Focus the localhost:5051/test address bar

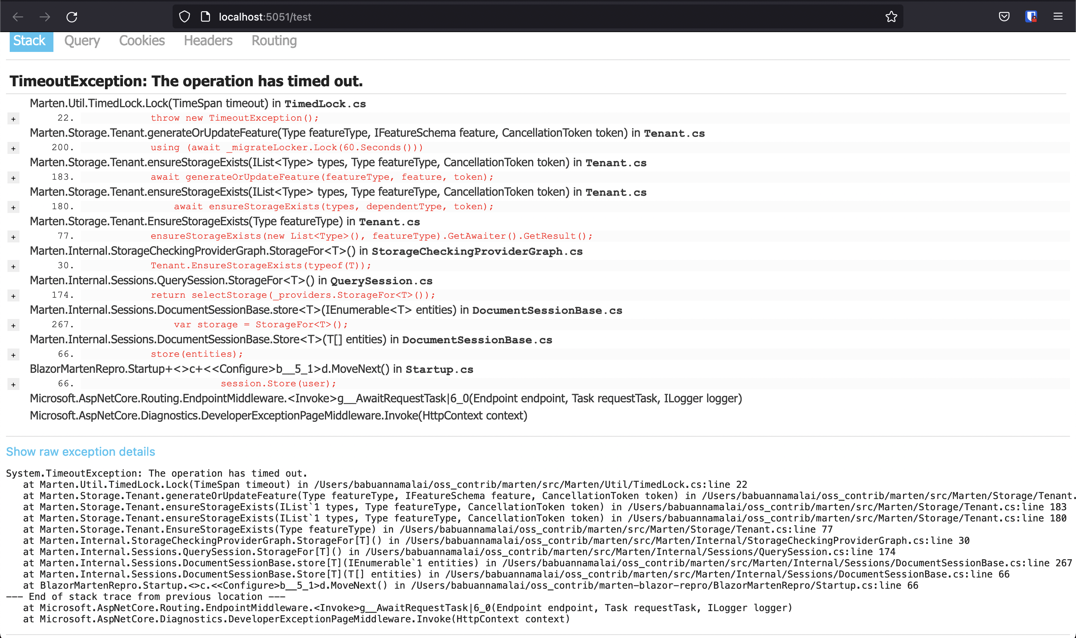click(x=537, y=17)
